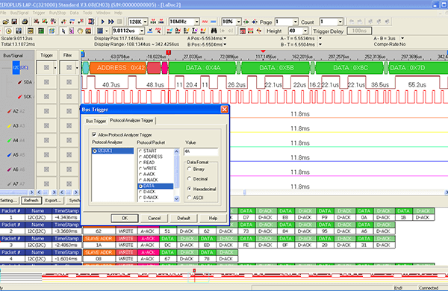Click the blue grid icon near time scale
This screenshot has height=291, width=448.
(100, 31)
